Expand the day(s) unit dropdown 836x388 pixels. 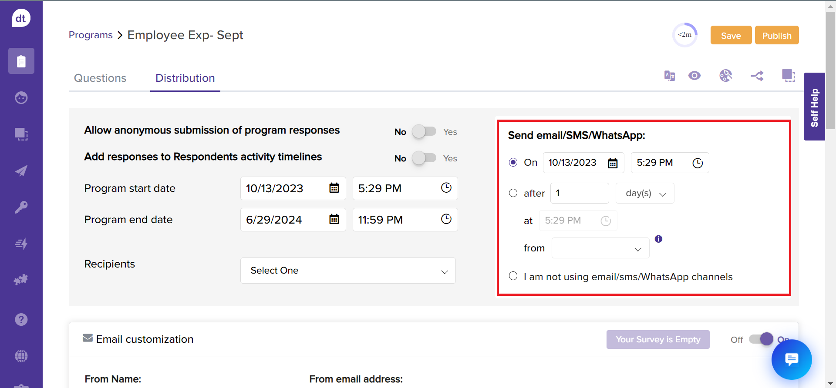645,193
